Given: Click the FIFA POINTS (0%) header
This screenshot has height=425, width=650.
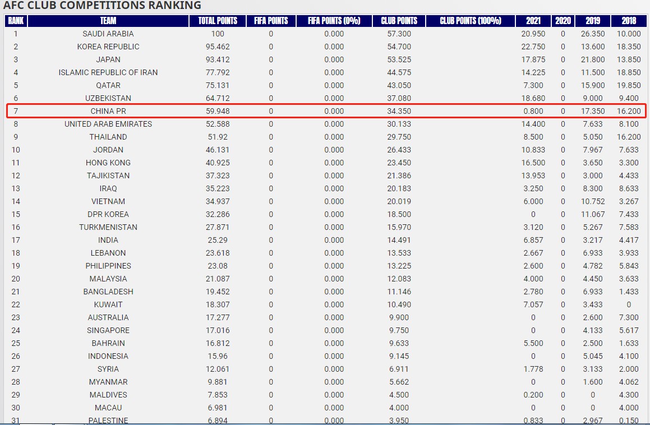Looking at the screenshot, I should (334, 21).
